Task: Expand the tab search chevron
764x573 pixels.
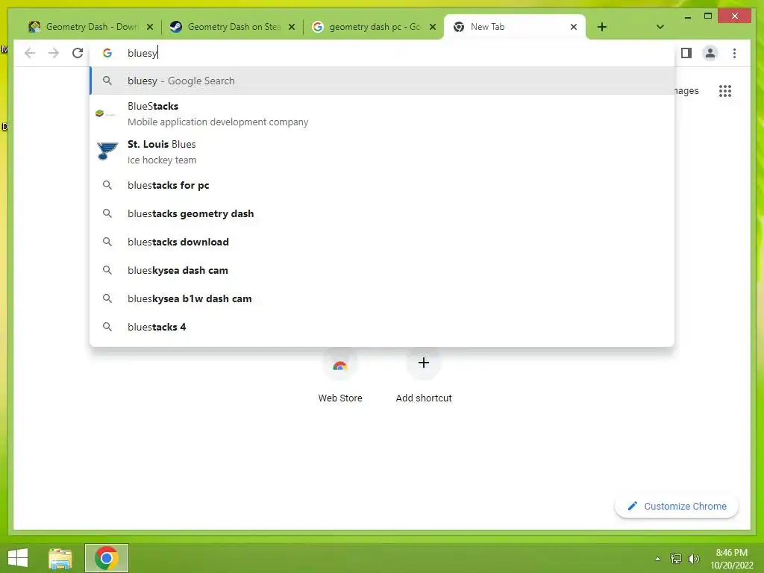Action: 660,27
